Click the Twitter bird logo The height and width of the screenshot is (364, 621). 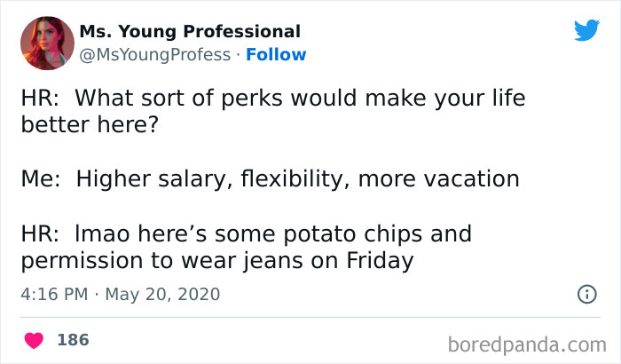click(587, 30)
